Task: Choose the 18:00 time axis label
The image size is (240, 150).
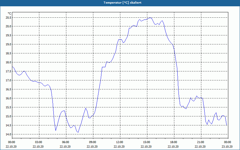Action: tap(173, 142)
